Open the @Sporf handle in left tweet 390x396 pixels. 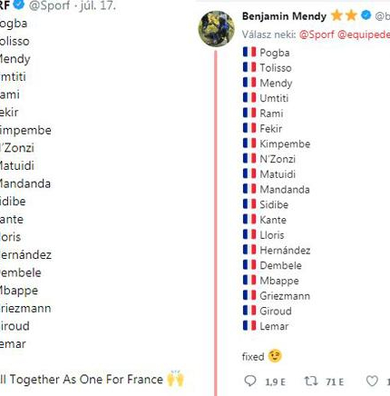pyautogui.click(x=49, y=5)
